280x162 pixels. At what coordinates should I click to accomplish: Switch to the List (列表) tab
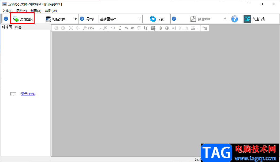(18, 28)
